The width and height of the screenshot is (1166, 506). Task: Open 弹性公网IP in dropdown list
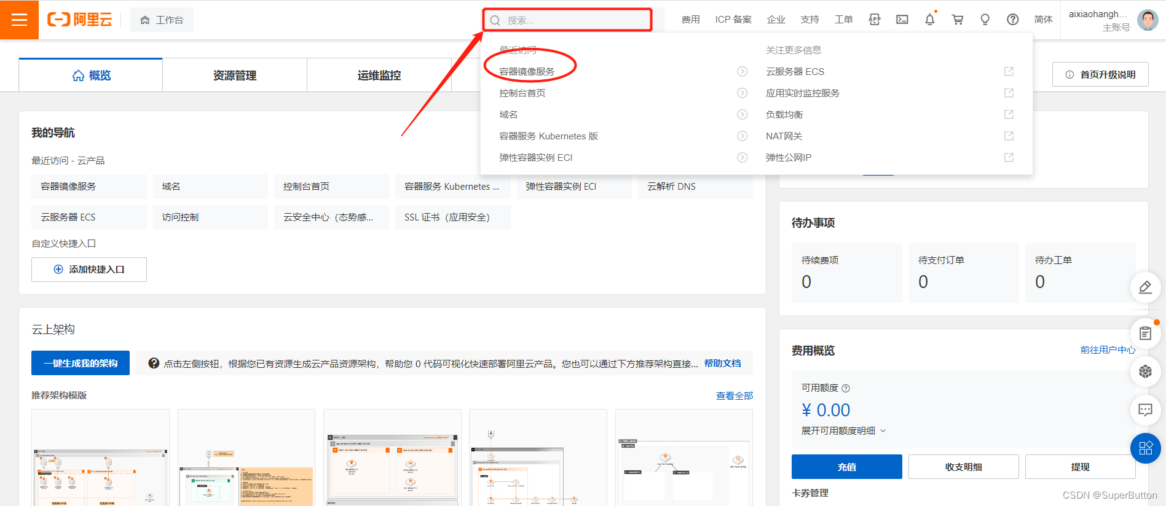coord(789,158)
